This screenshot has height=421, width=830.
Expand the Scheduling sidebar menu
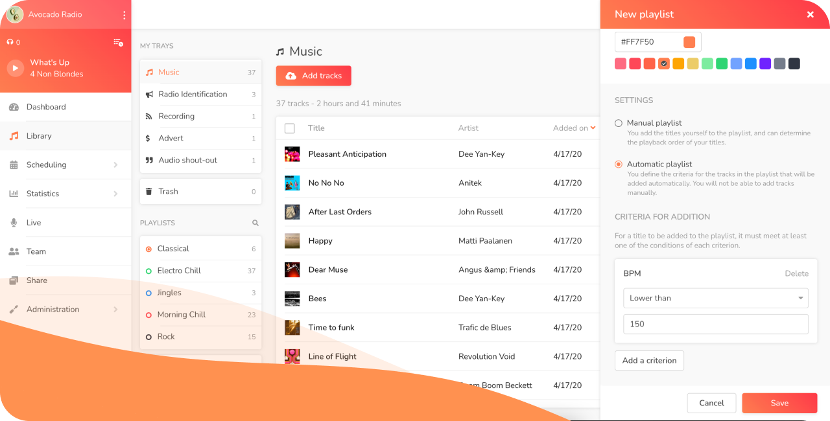coord(65,165)
